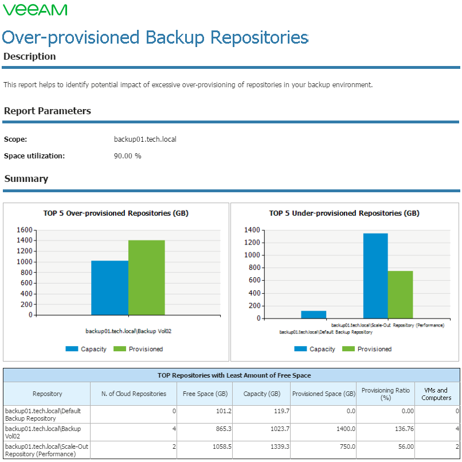Click the Veeam logo
The height and width of the screenshot is (462, 462).
[x=35, y=10]
